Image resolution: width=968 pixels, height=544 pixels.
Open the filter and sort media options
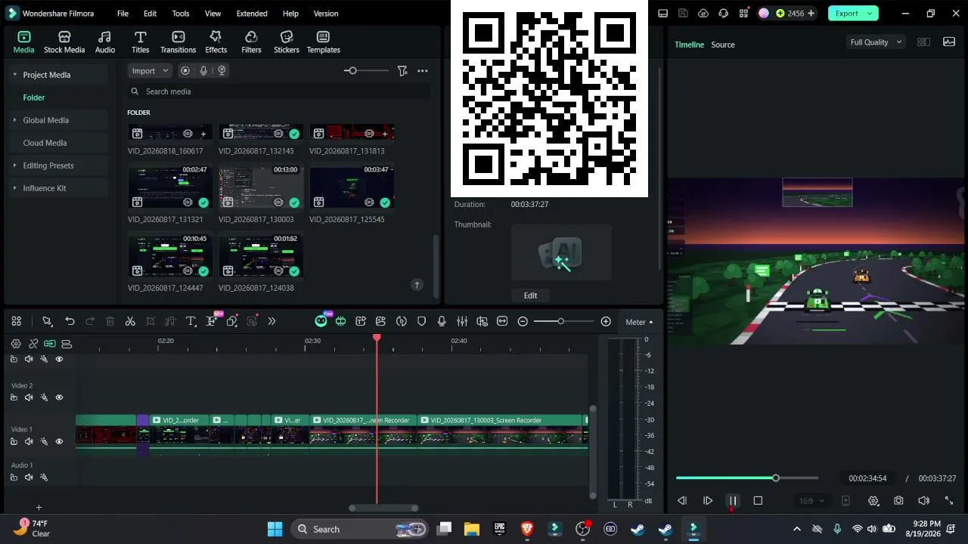(402, 70)
